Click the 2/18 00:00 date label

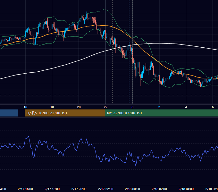point(132,189)
